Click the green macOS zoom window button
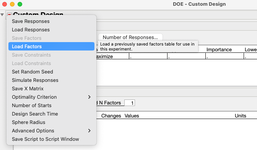257x150 pixels. coord(20,4)
